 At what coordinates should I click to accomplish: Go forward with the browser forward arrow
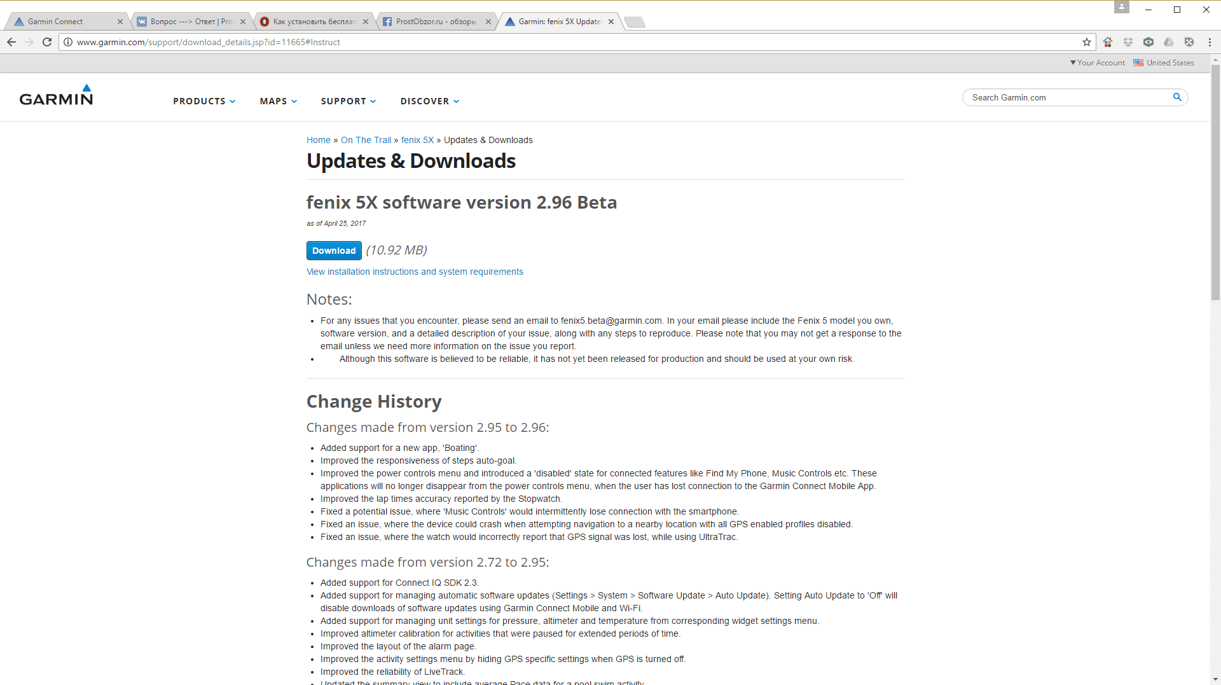tap(29, 42)
